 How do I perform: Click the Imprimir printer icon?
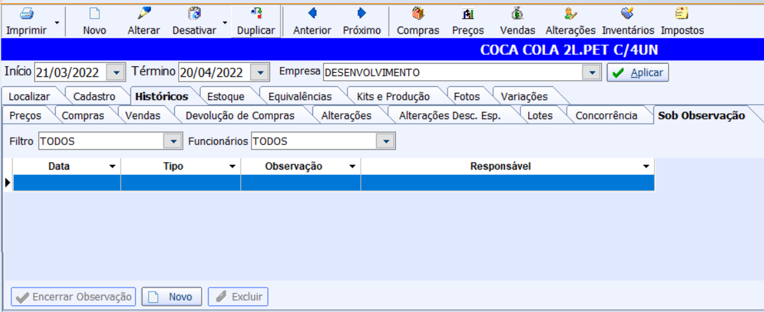pos(26,13)
